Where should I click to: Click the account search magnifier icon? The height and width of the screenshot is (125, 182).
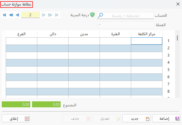pos(100,15)
